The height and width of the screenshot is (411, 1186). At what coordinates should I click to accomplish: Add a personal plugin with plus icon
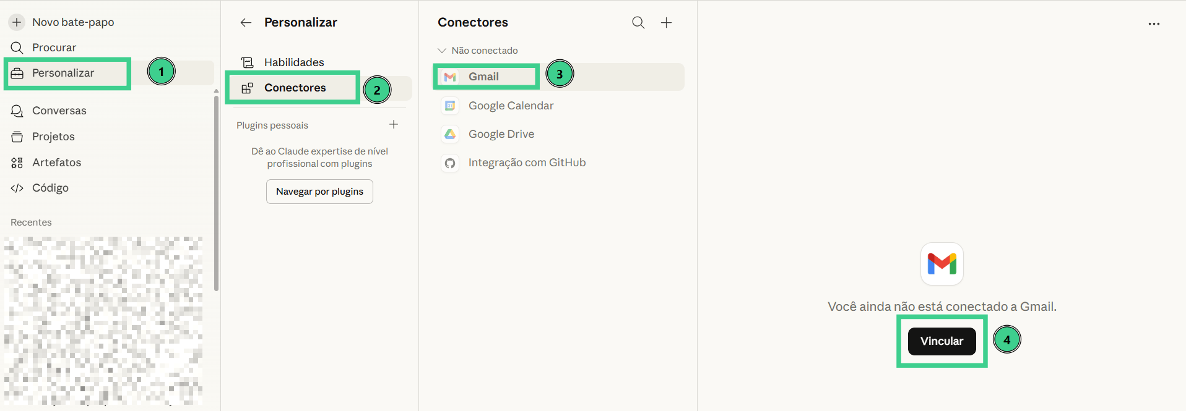pyautogui.click(x=394, y=125)
